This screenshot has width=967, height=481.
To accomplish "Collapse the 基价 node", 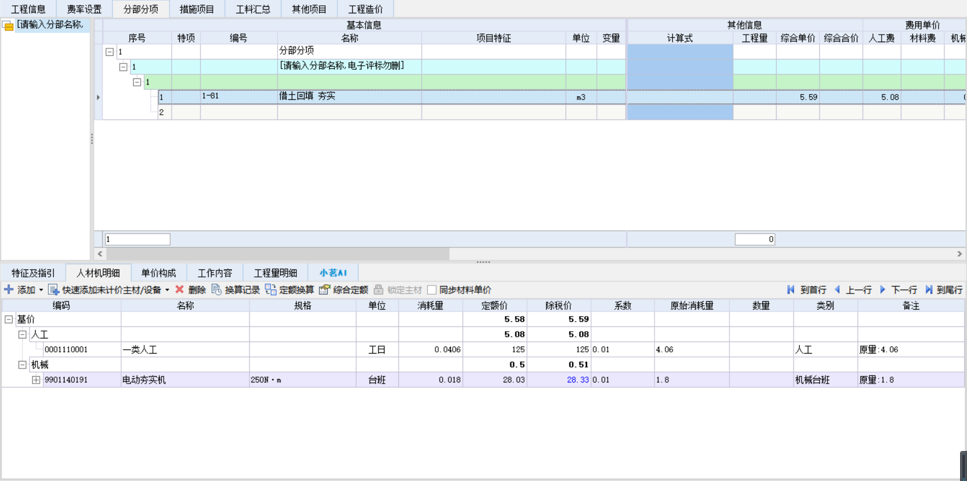I will coord(9,319).
